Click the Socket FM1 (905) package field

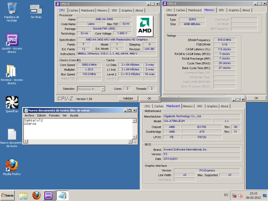click(x=104, y=29)
